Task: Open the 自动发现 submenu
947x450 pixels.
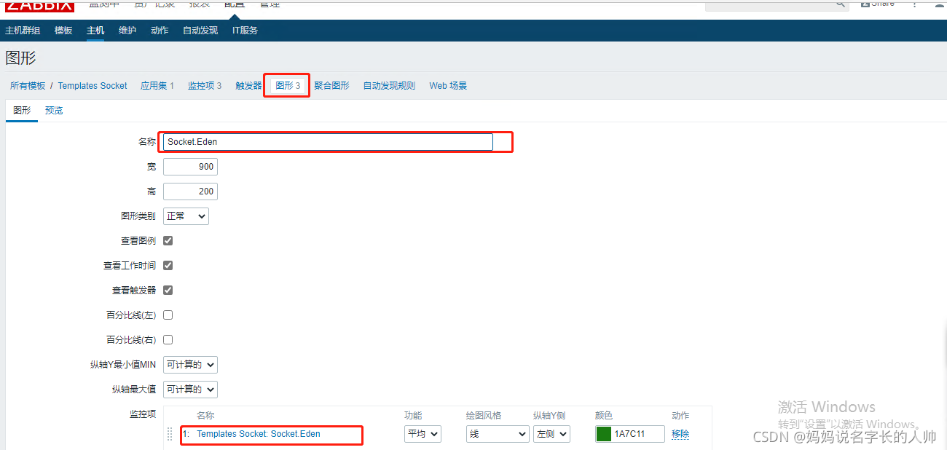Action: (200, 31)
